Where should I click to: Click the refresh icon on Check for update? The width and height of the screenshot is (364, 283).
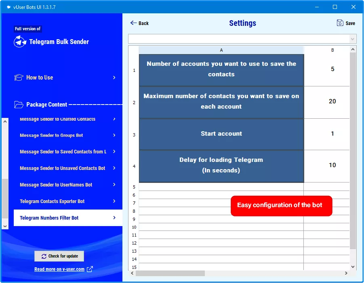click(44, 256)
